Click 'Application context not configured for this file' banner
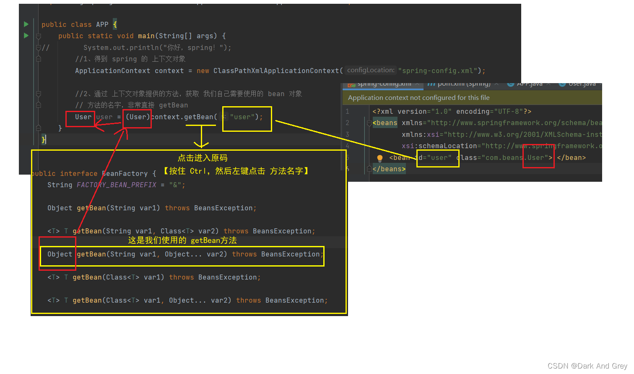The height and width of the screenshot is (374, 634). click(473, 98)
